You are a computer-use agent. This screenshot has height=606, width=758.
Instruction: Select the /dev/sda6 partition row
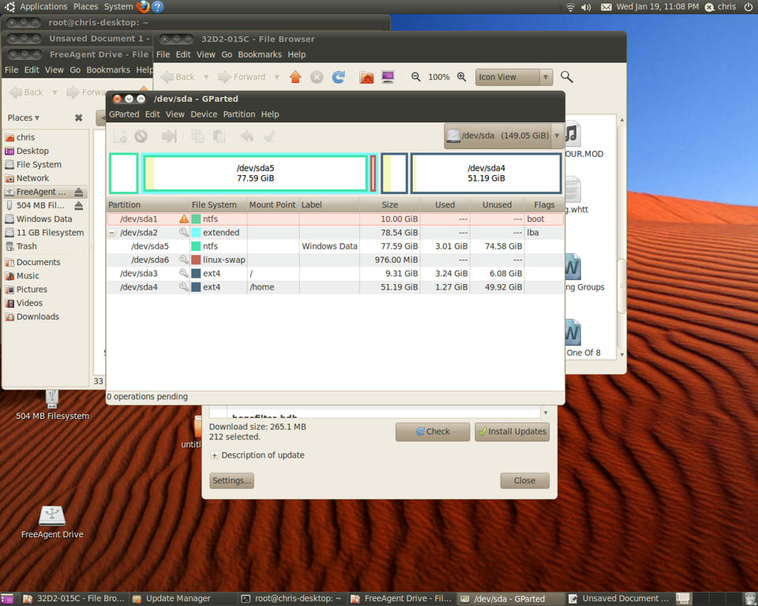pos(335,260)
